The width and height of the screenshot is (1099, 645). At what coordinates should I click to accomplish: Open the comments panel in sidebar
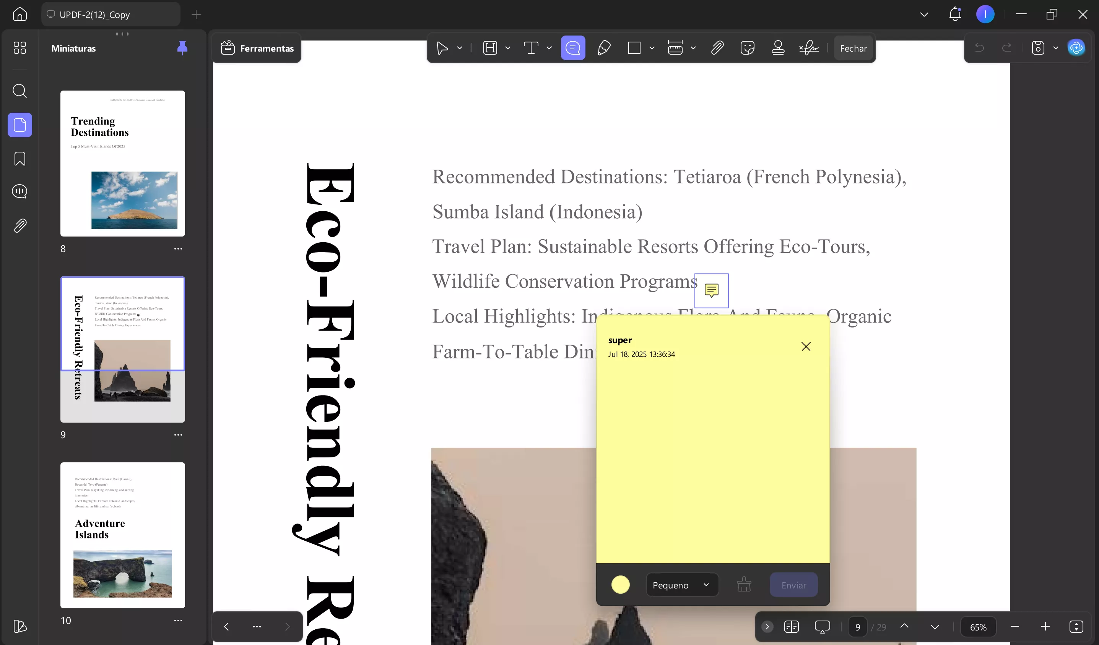pos(20,192)
